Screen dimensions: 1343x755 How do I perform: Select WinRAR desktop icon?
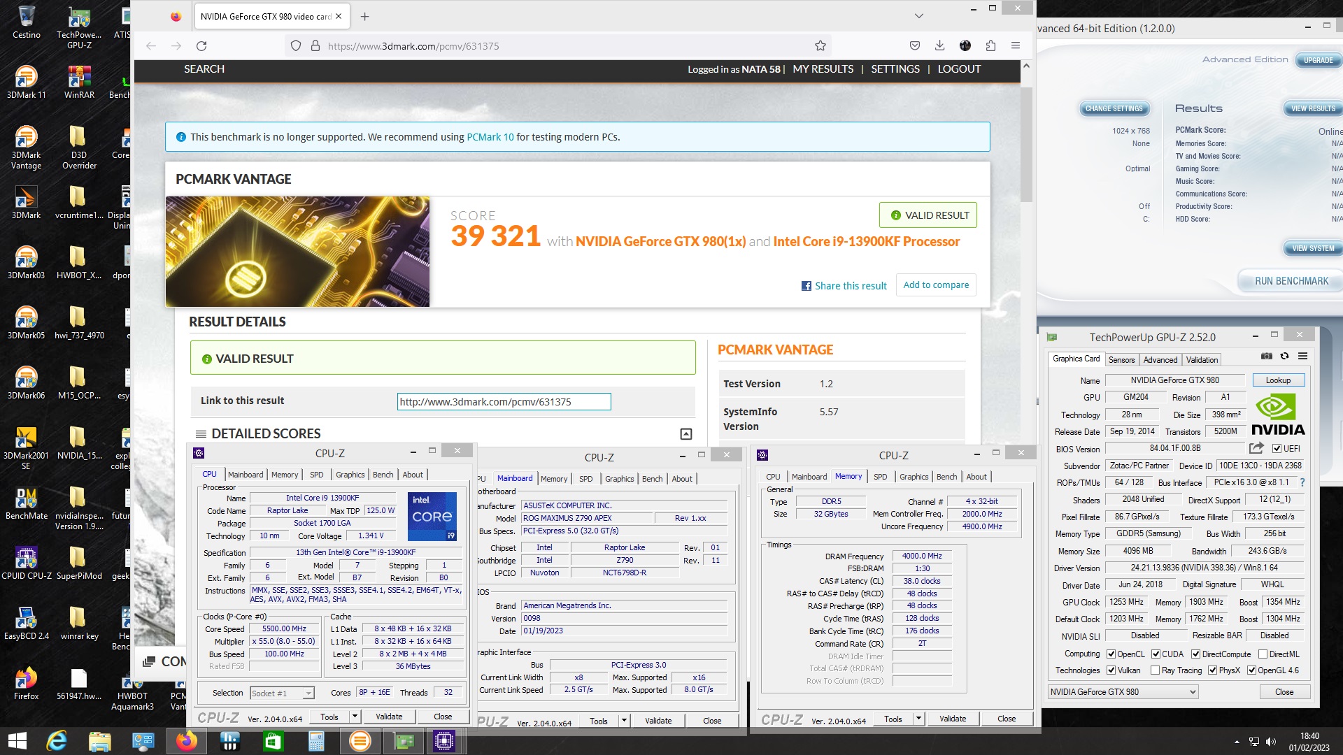click(79, 82)
